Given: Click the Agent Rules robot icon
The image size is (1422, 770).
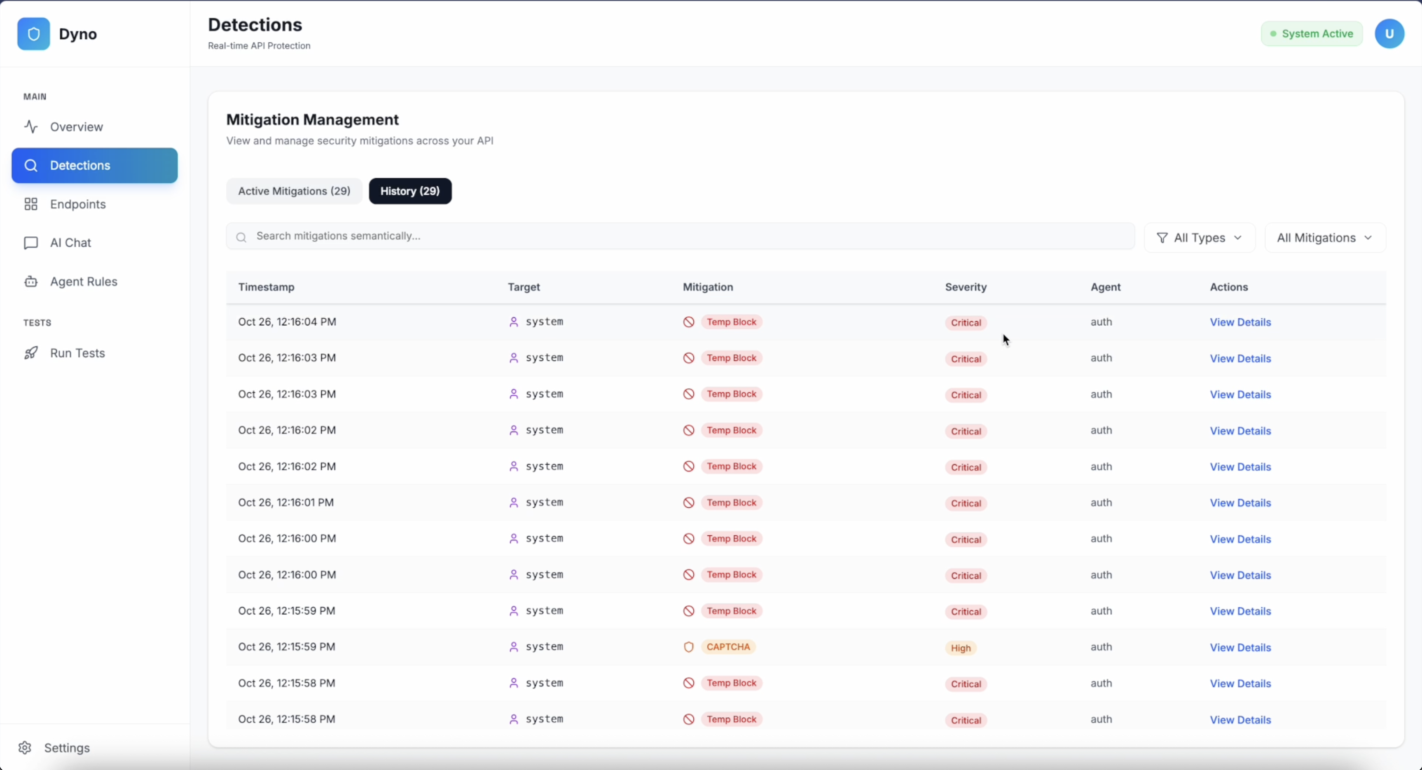Looking at the screenshot, I should [x=31, y=282].
